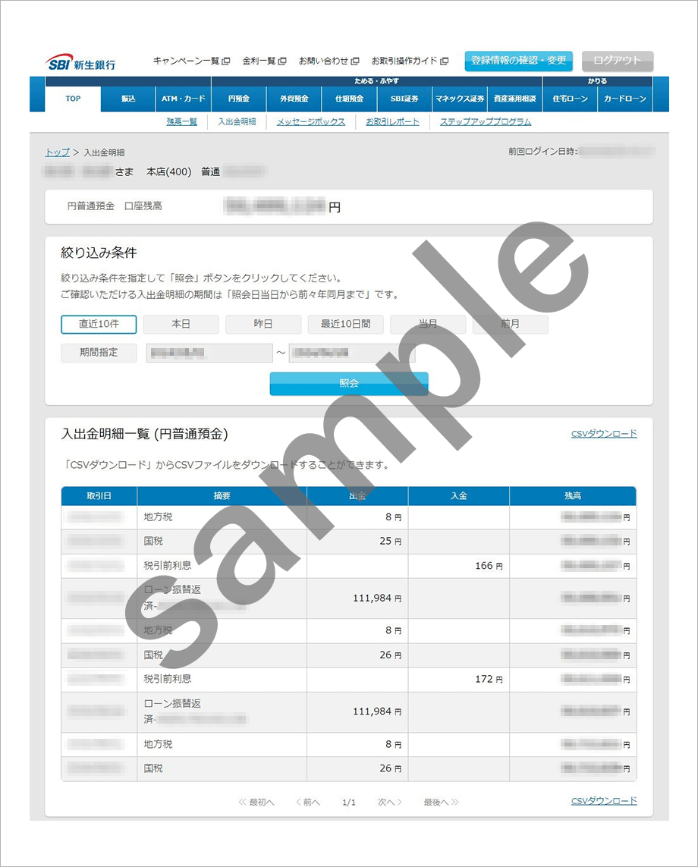This screenshot has width=698, height=867.
Task: Go to 残高一覧 submenu
Action: 181,121
